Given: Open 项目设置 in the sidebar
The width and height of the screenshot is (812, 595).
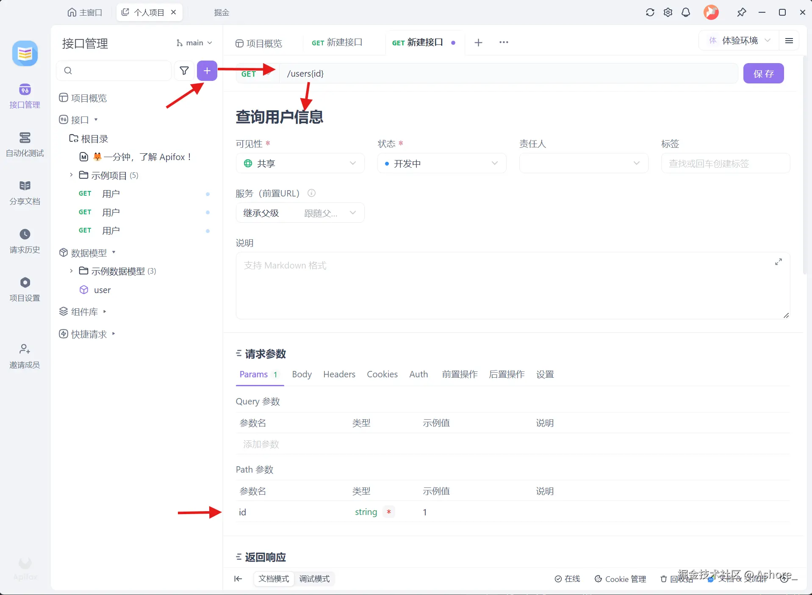Looking at the screenshot, I should coord(25,289).
